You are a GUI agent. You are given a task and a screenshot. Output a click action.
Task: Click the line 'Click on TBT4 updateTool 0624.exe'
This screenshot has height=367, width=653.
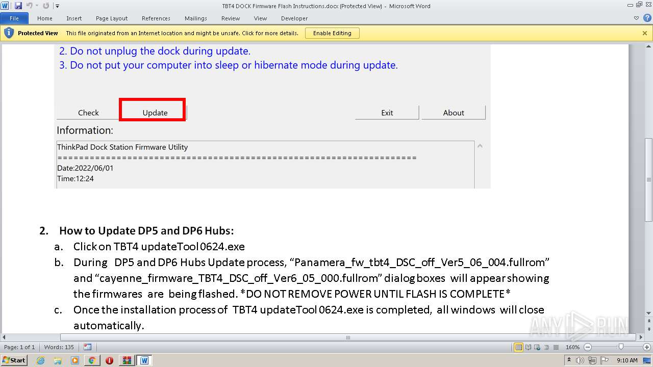pos(159,247)
